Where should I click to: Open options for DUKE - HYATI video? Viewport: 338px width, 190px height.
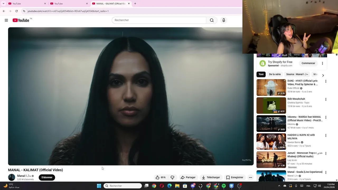coord(326,81)
